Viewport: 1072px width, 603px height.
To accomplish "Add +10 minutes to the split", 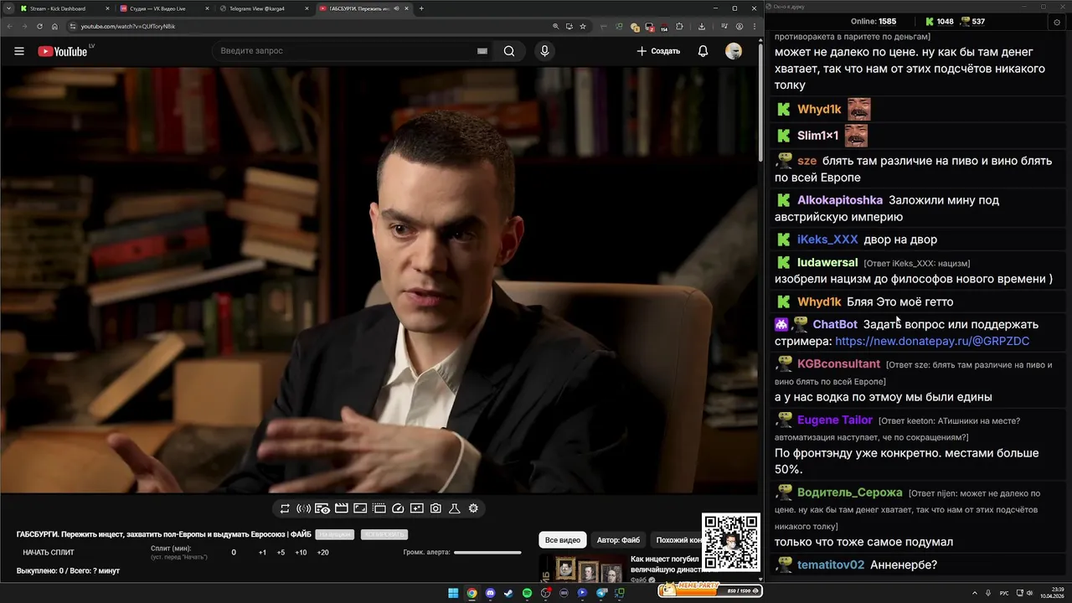I will 301,553.
